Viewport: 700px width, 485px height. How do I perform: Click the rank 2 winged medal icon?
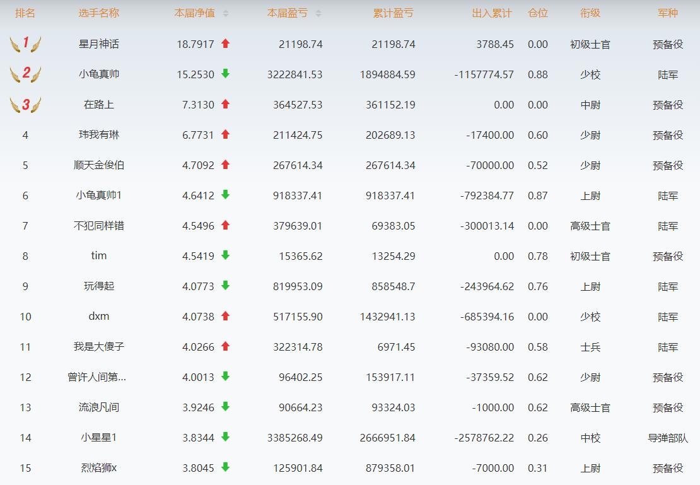(x=25, y=74)
